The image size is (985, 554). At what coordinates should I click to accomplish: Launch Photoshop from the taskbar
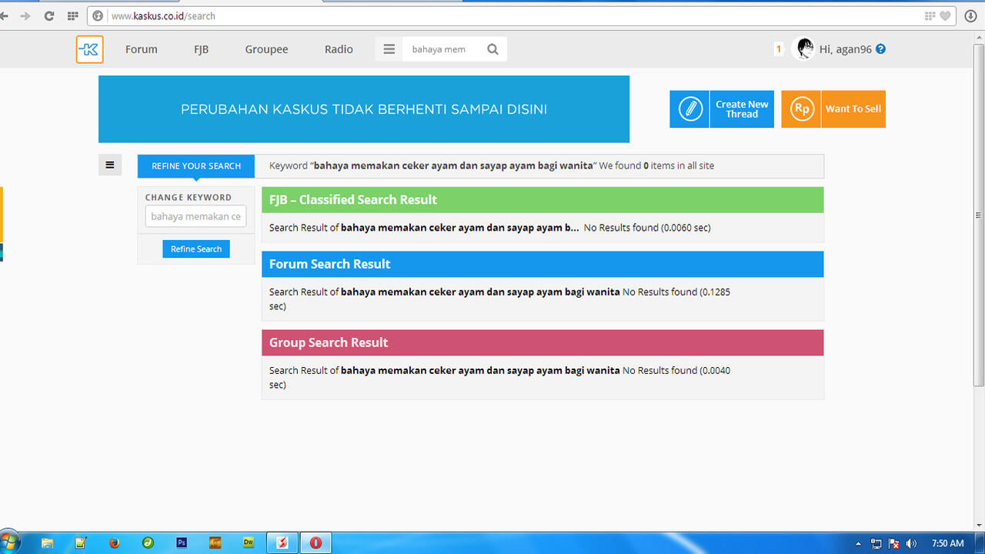(182, 542)
